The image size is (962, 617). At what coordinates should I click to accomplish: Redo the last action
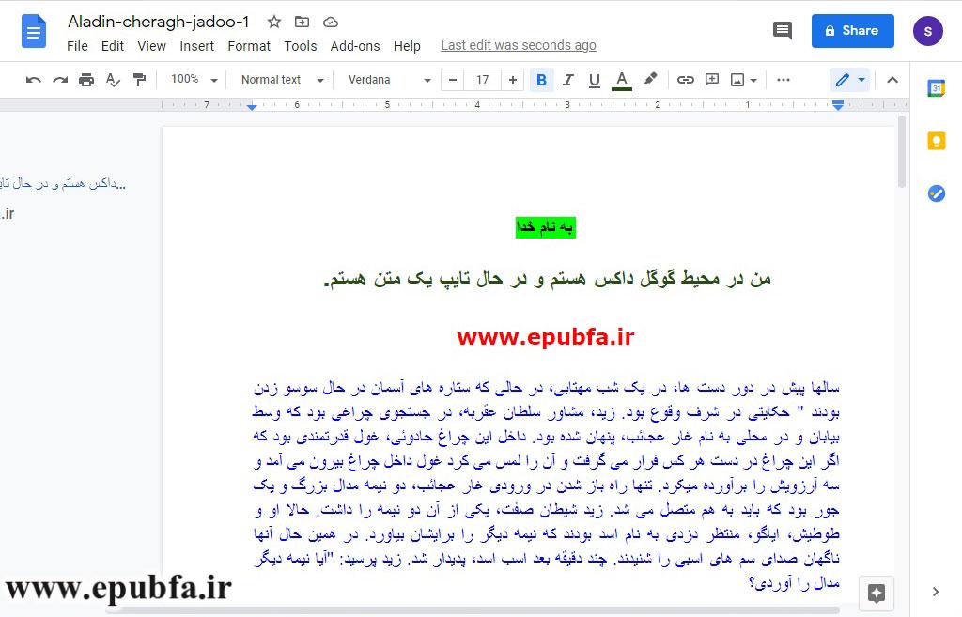[60, 80]
